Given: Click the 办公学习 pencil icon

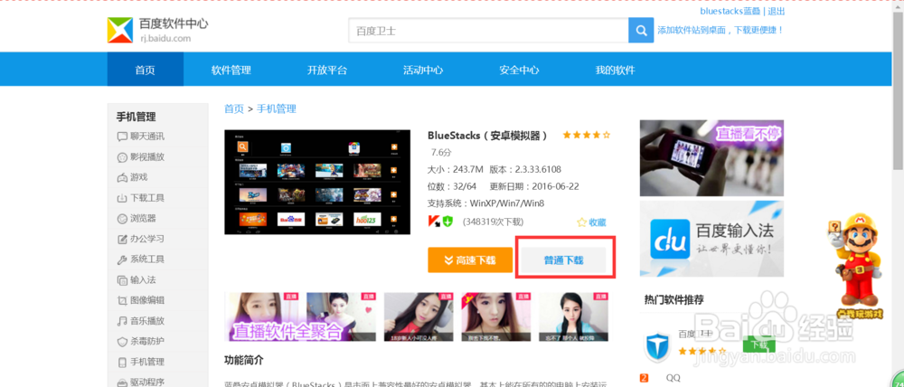Looking at the screenshot, I should click(122, 239).
